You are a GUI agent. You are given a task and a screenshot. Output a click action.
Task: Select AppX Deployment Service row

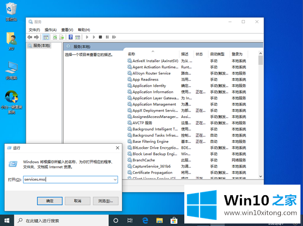tap(187, 110)
